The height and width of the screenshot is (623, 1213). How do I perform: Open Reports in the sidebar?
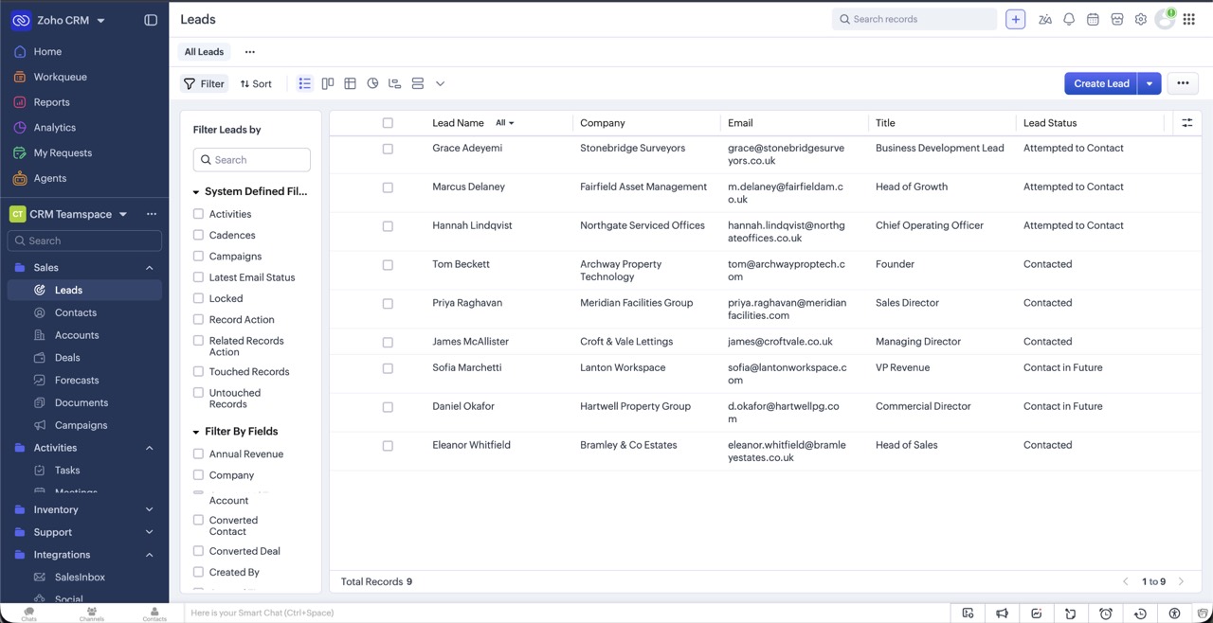point(52,102)
